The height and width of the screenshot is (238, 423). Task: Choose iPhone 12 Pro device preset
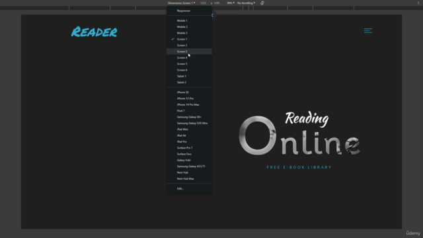(189, 99)
